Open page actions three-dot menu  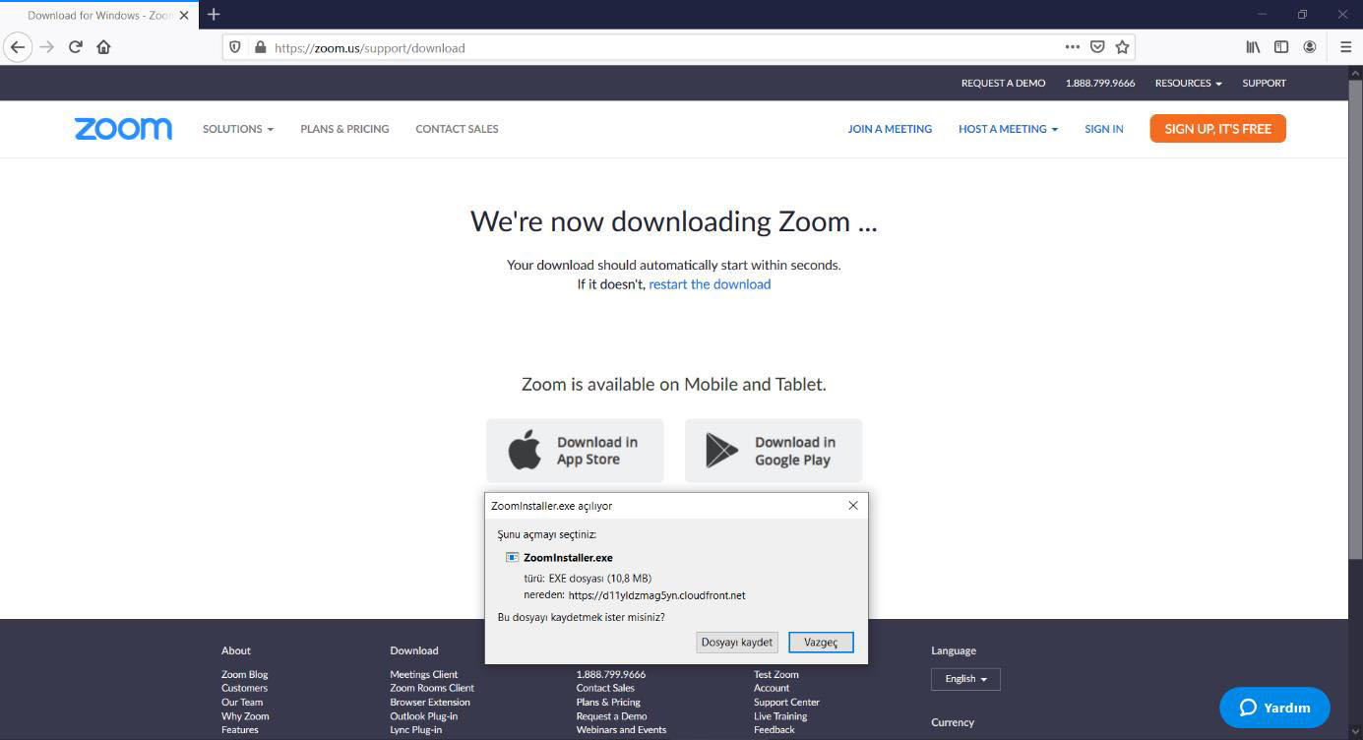tap(1073, 47)
